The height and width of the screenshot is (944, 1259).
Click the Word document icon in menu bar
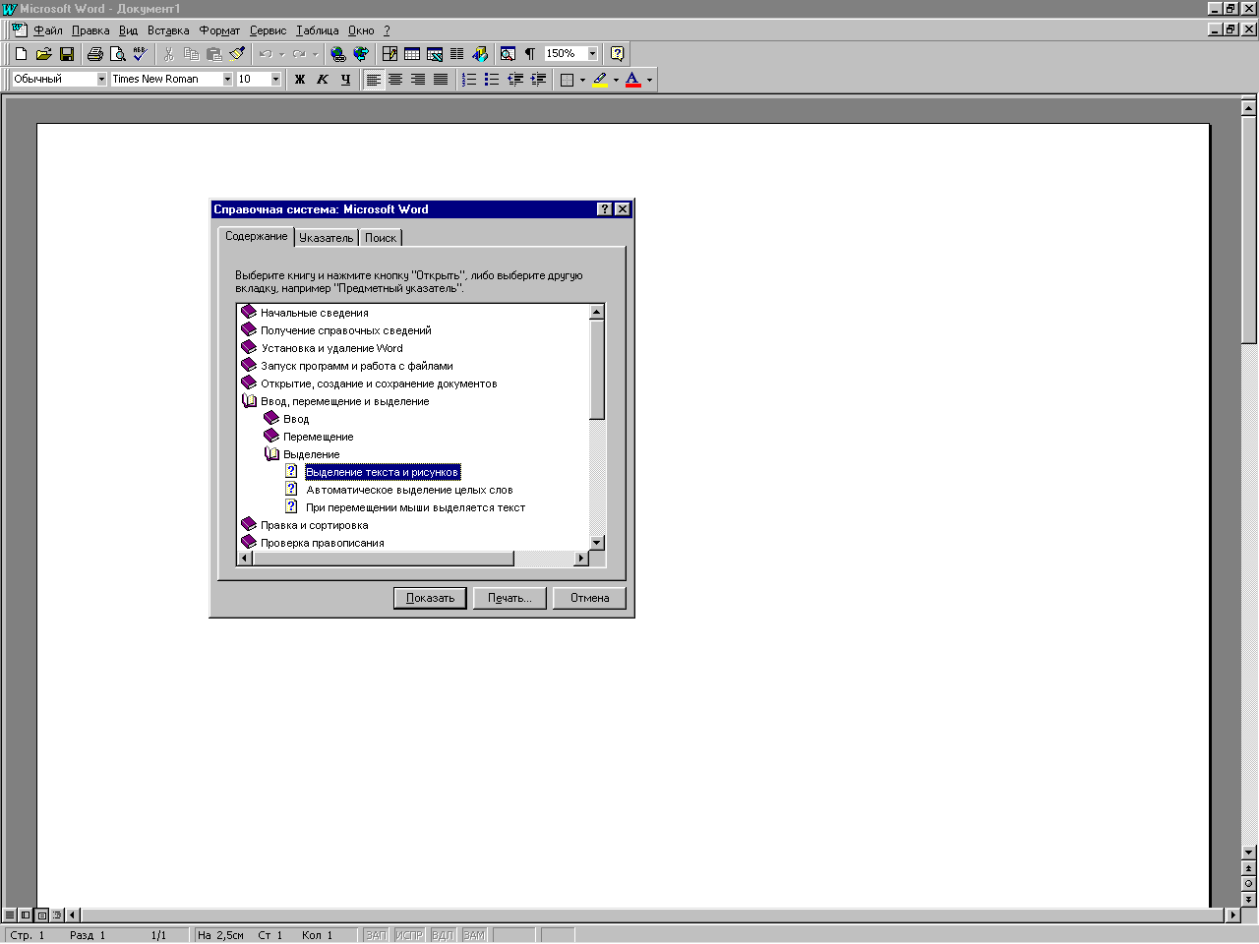pos(19,30)
